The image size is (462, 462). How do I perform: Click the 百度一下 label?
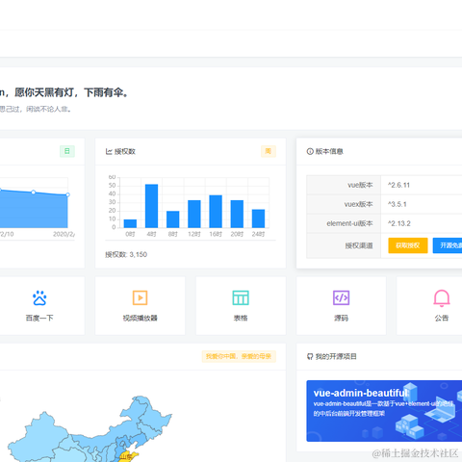click(x=39, y=318)
